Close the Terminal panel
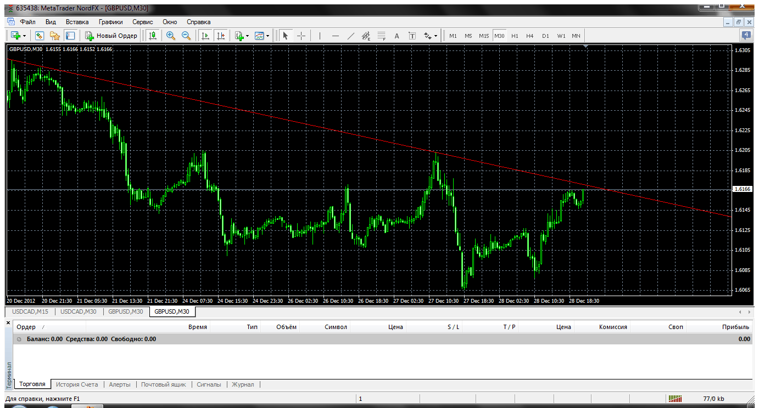The height and width of the screenshot is (408, 759). (x=8, y=323)
